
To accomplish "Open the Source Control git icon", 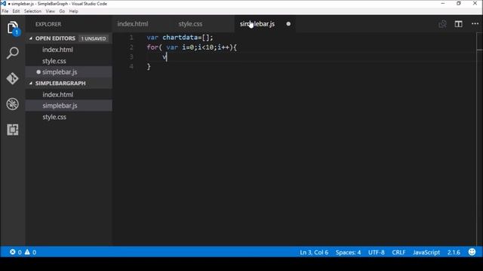I will click(12, 78).
